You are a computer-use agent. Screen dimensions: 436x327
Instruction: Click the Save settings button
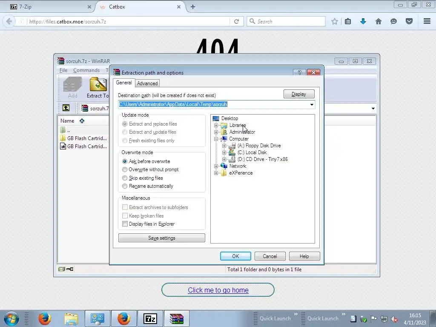click(162, 238)
